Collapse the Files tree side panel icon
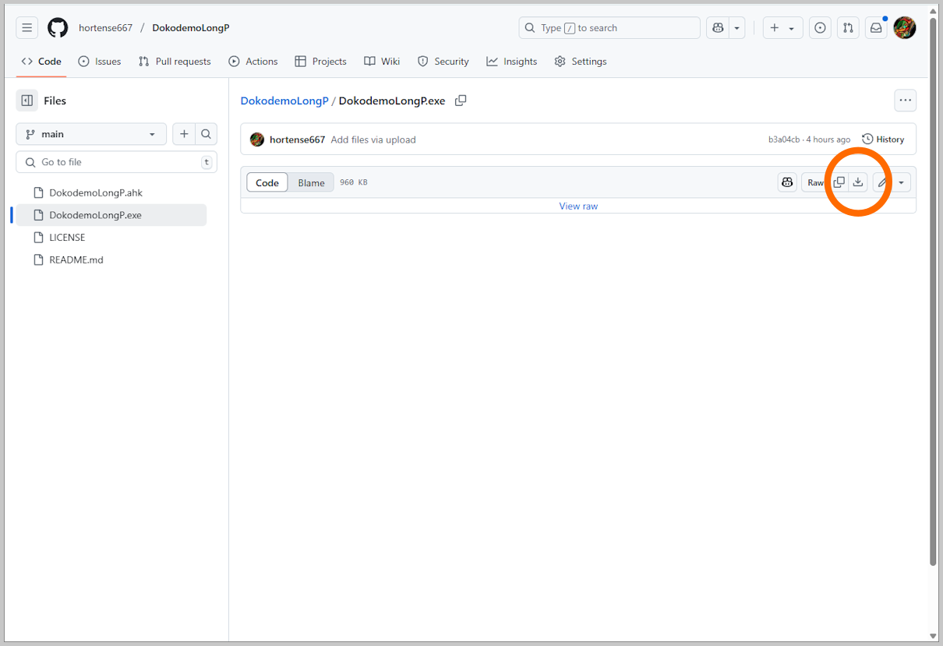 tap(27, 101)
